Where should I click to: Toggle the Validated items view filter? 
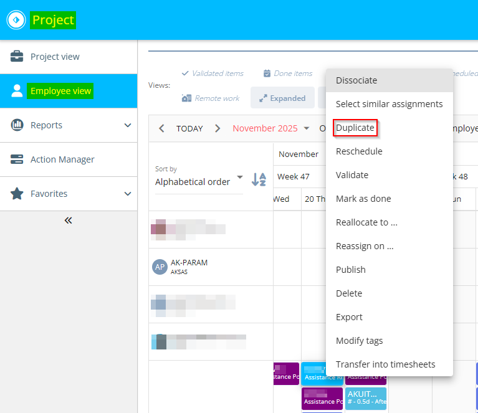click(x=212, y=74)
